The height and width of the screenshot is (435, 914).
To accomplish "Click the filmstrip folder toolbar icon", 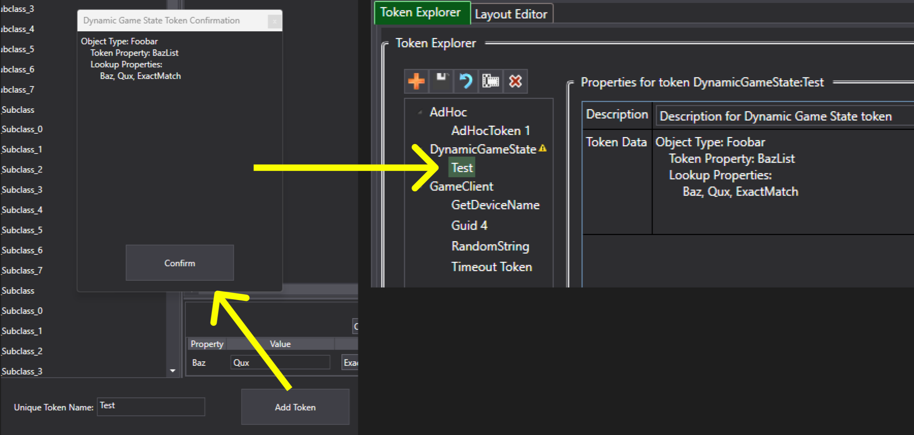I will [490, 81].
